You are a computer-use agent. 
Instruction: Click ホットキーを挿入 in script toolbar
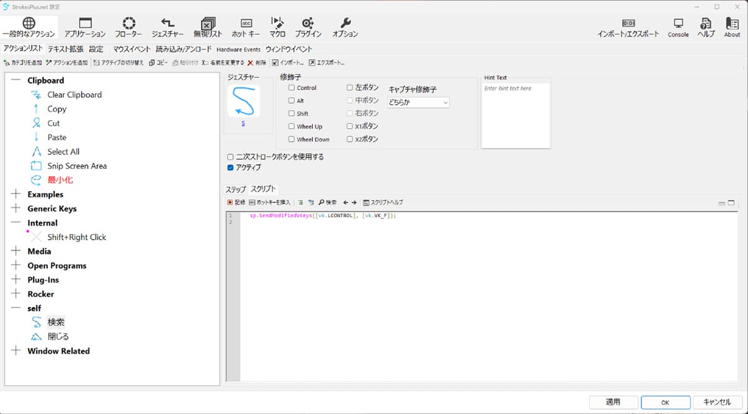point(270,202)
